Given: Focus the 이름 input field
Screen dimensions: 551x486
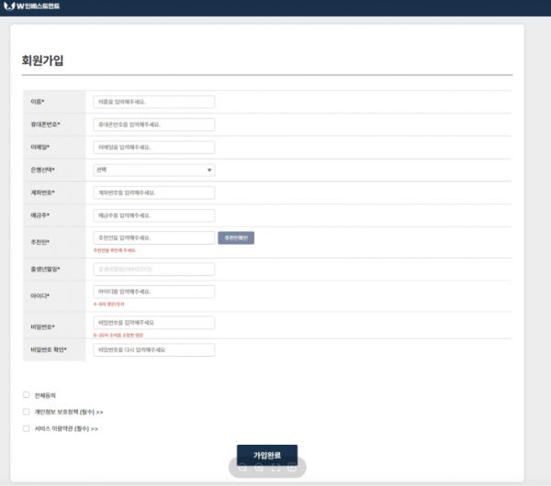Looking at the screenshot, I should pyautogui.click(x=154, y=102).
